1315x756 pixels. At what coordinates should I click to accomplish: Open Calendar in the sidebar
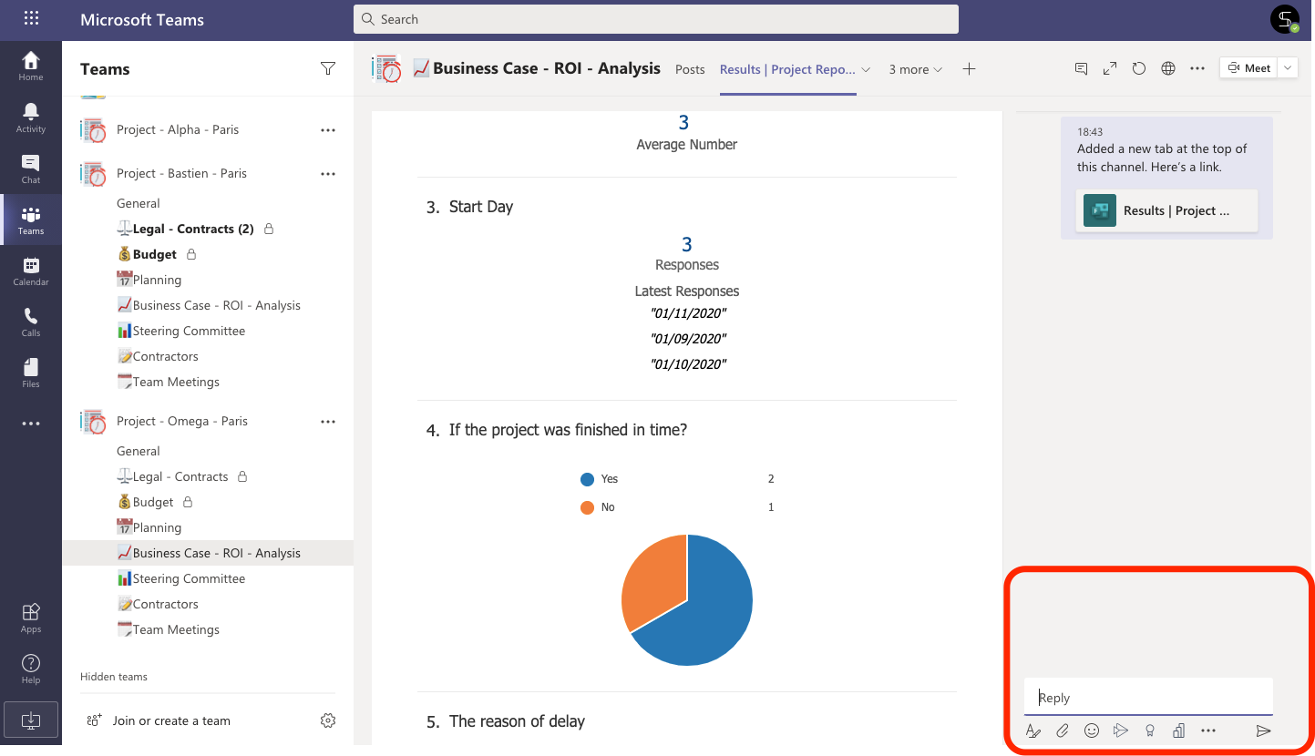[x=31, y=271]
